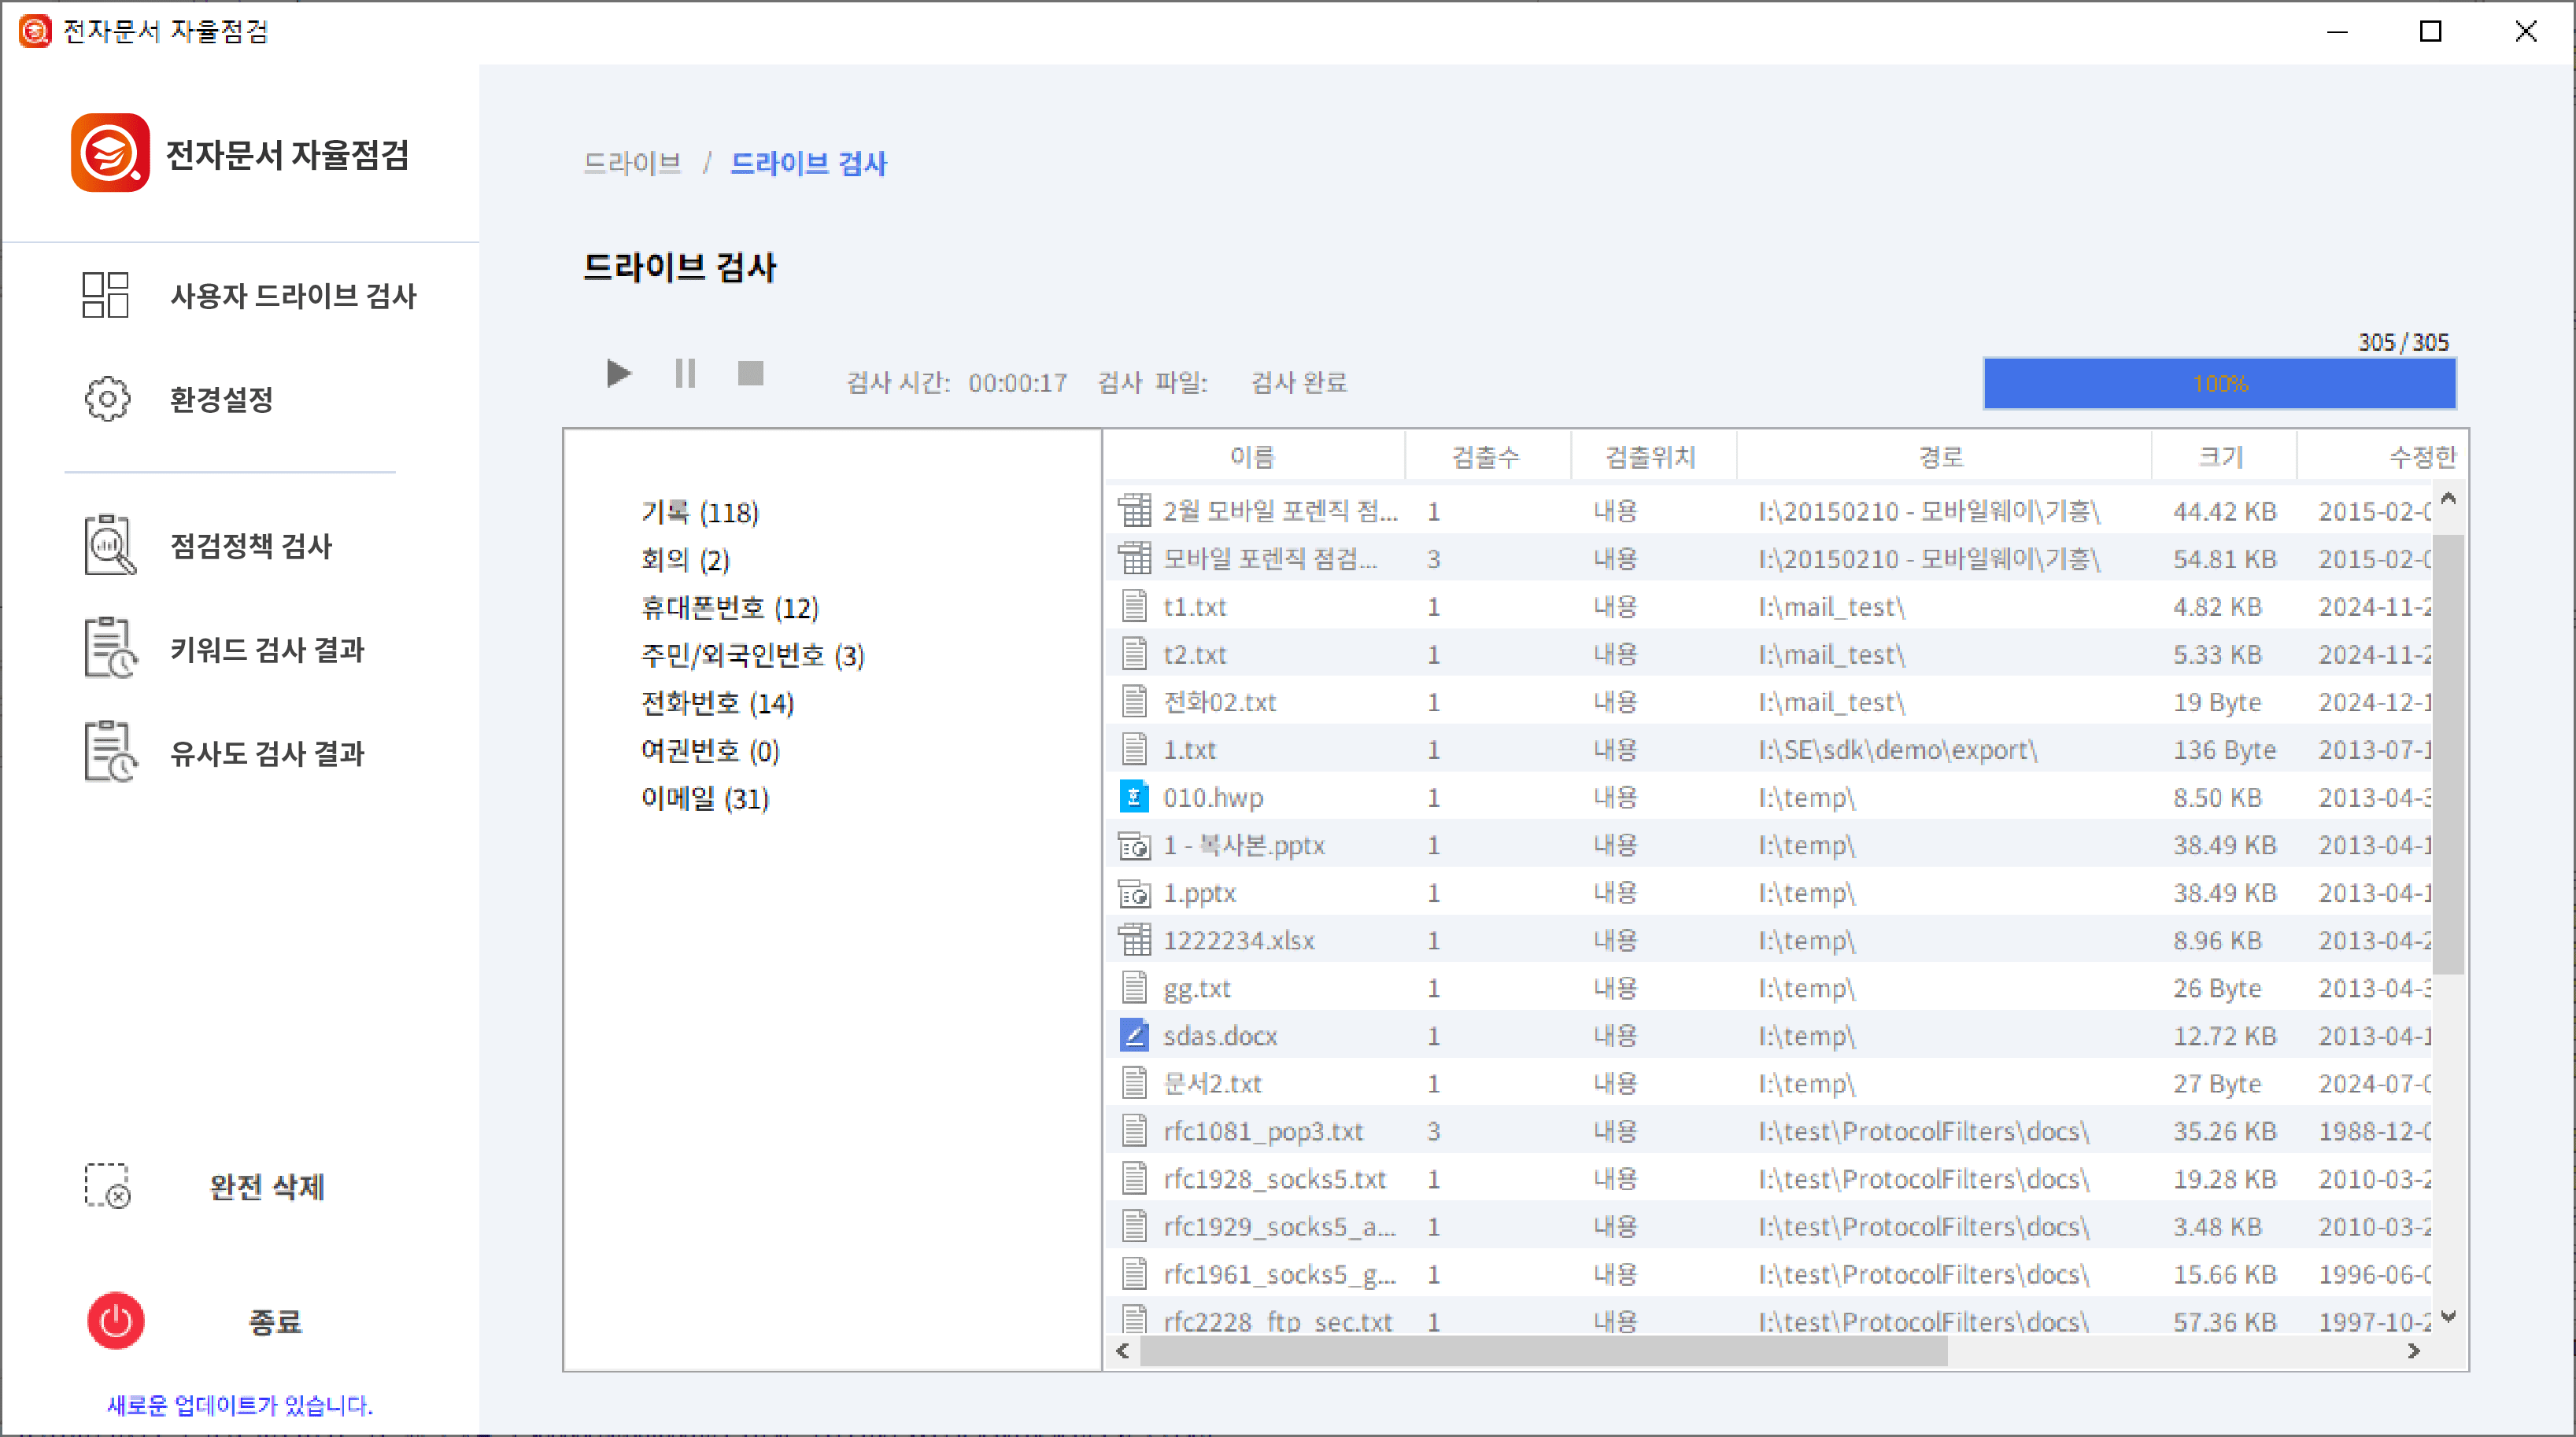Pause the drive scan
This screenshot has width=2576, height=1437.
click(x=685, y=374)
